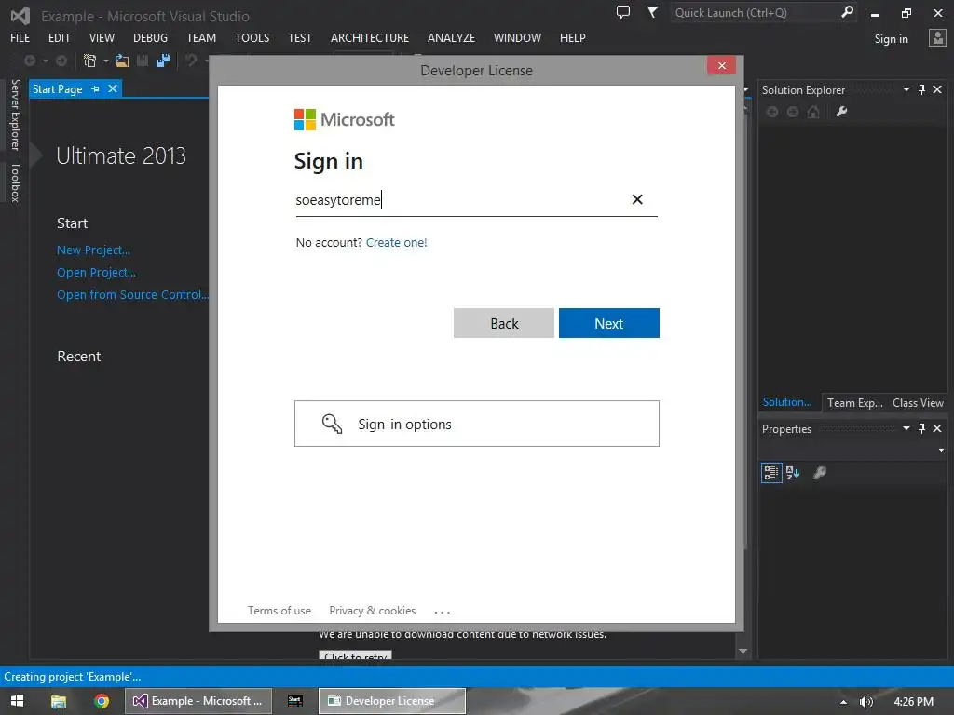Pin the Solution Explorer panel
Screen dimensions: 954x715
(921, 90)
